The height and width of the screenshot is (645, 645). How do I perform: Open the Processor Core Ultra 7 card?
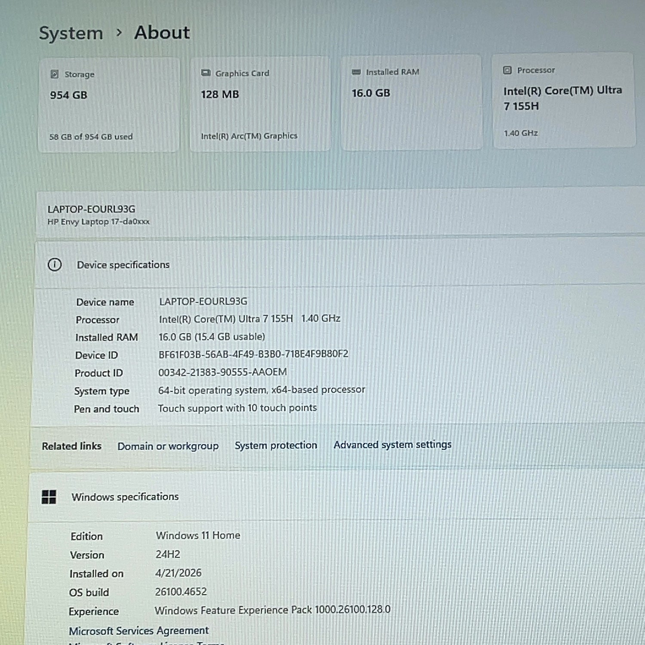[564, 101]
